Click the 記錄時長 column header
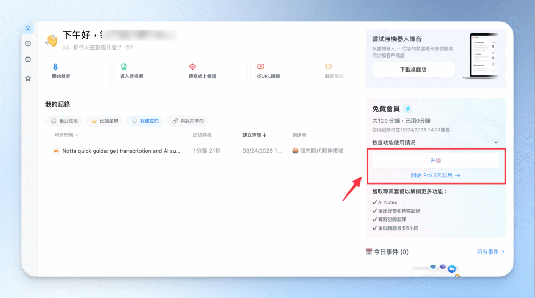This screenshot has width=535, height=298. click(202, 135)
